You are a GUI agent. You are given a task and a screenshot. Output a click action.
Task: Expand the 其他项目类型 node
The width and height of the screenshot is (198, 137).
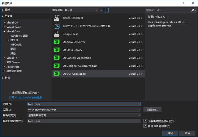pos(4,71)
